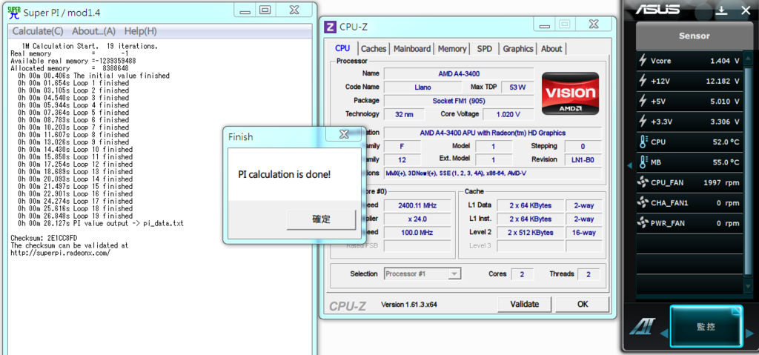Collapse the ASUS sensor panel side arrow
The image size is (759, 355).
(629, 165)
